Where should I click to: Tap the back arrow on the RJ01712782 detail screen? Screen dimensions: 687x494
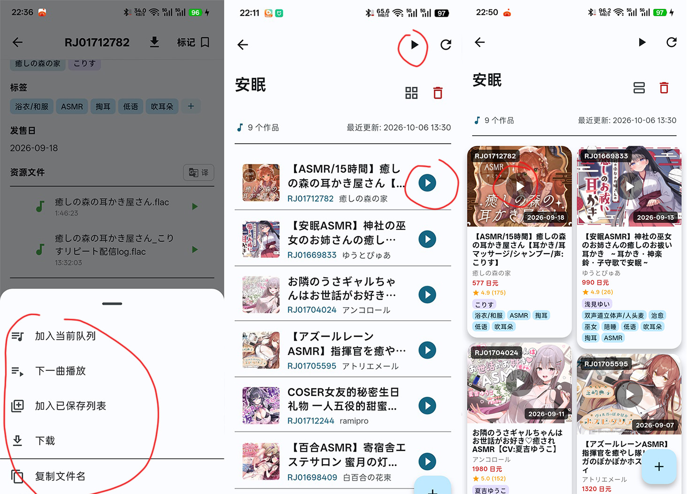(x=18, y=42)
